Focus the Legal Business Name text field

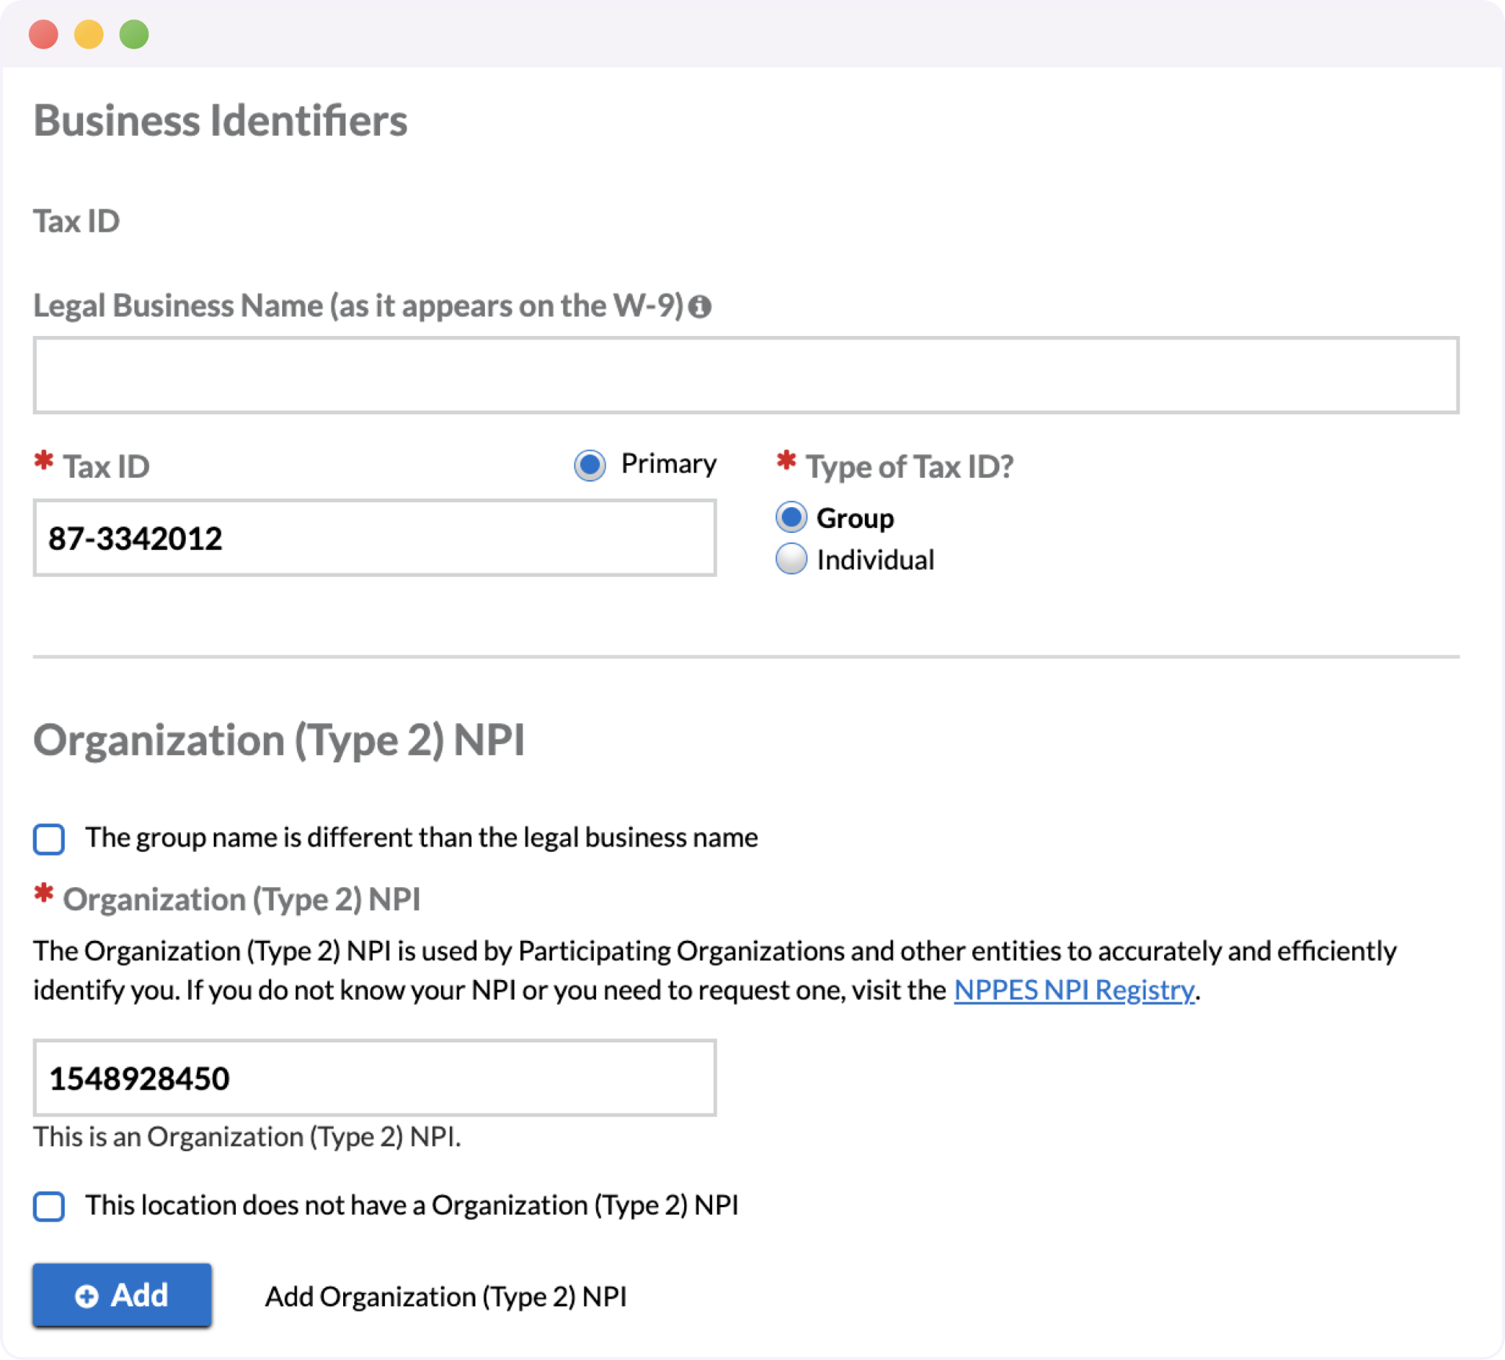[x=745, y=375]
